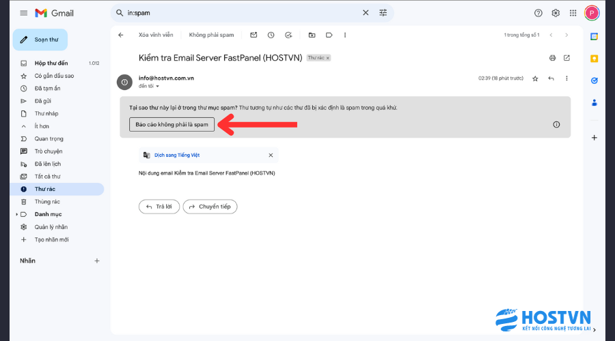Open toolbar more options menu
The height and width of the screenshot is (341, 615).
point(345,35)
